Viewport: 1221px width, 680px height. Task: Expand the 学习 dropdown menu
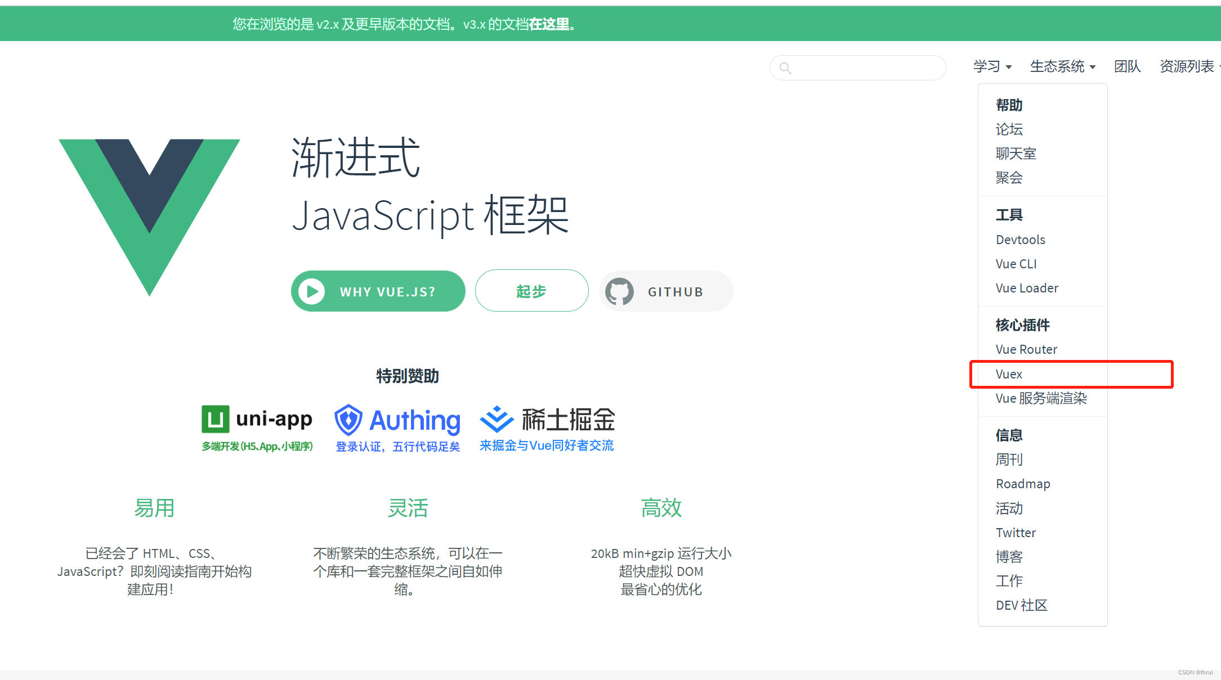click(x=992, y=66)
